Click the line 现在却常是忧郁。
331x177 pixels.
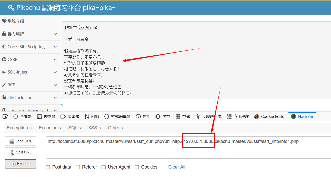(80, 81)
